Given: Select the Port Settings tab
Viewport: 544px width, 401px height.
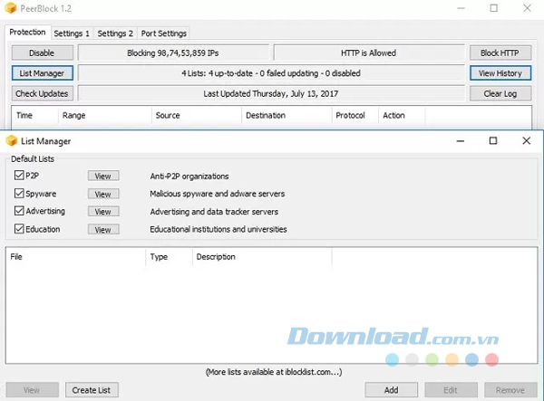Looking at the screenshot, I should (165, 33).
